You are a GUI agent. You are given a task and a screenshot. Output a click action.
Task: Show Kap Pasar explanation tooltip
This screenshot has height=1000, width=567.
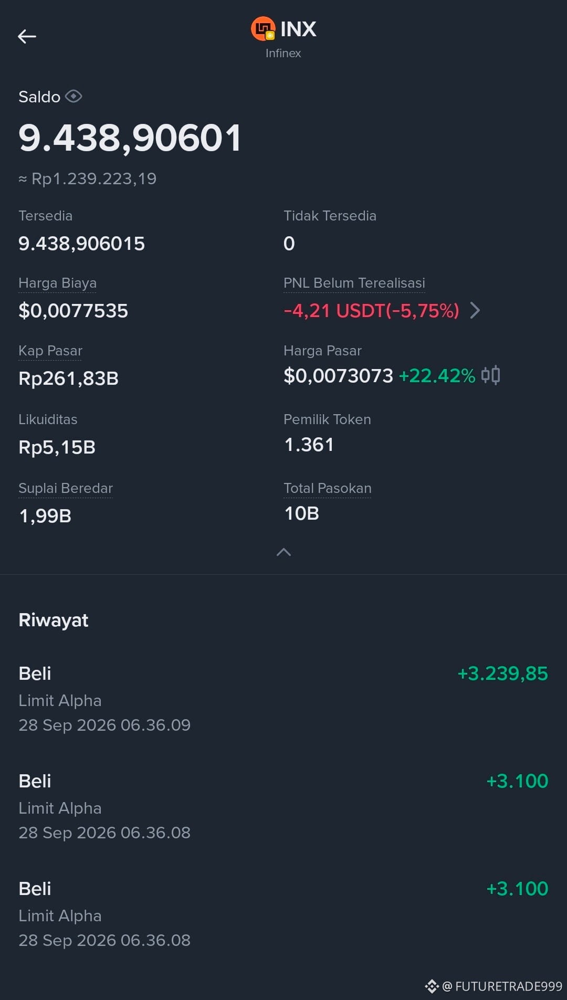tap(50, 351)
